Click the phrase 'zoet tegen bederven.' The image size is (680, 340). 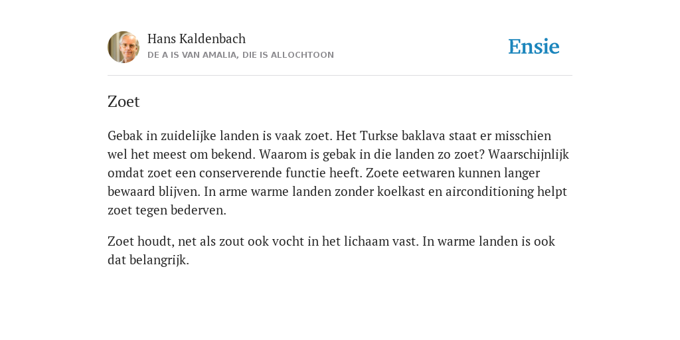coord(167,211)
